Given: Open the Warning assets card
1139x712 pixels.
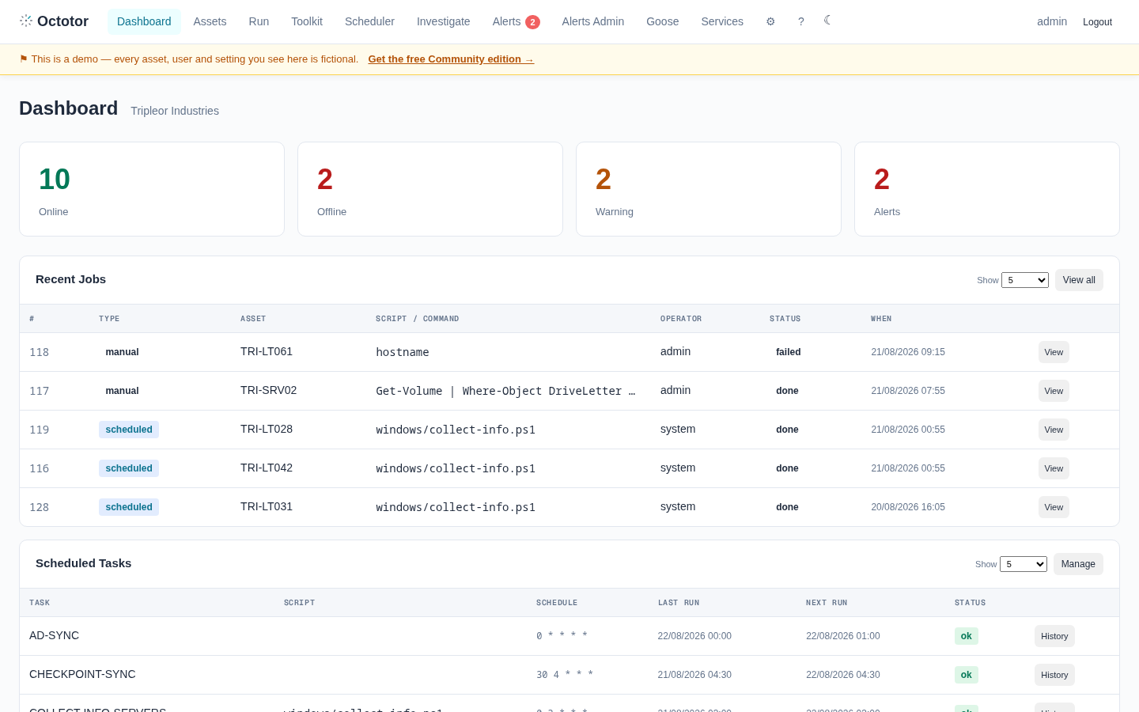Looking at the screenshot, I should click(x=709, y=189).
